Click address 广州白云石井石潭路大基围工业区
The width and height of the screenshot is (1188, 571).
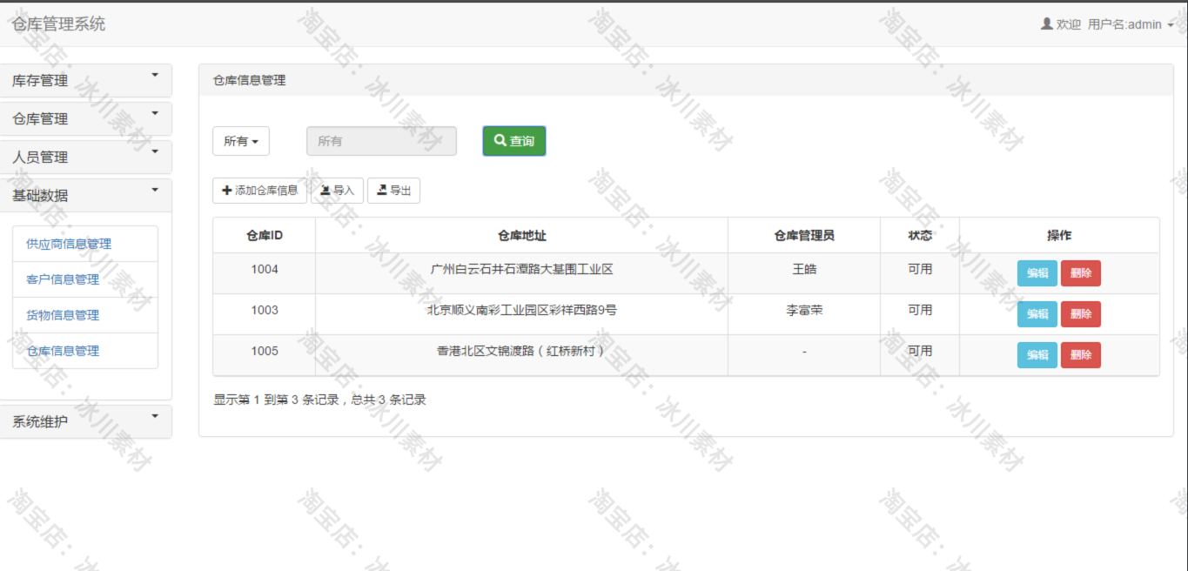522,270
